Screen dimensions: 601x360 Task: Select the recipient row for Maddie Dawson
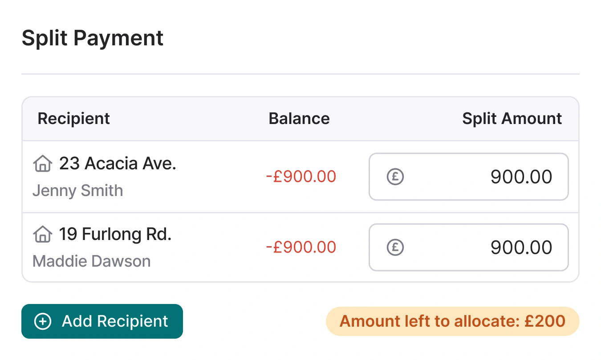[x=178, y=247]
